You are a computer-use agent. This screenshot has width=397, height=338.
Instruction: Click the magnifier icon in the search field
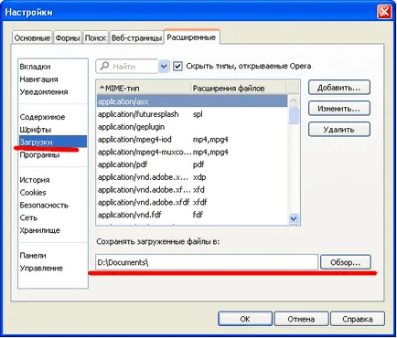pyautogui.click(x=104, y=66)
